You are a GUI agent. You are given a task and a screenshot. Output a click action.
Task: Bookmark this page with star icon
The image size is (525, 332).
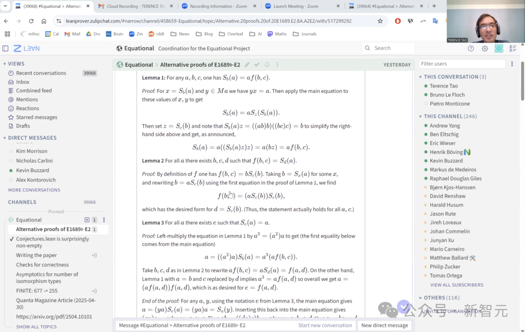click(x=380, y=21)
